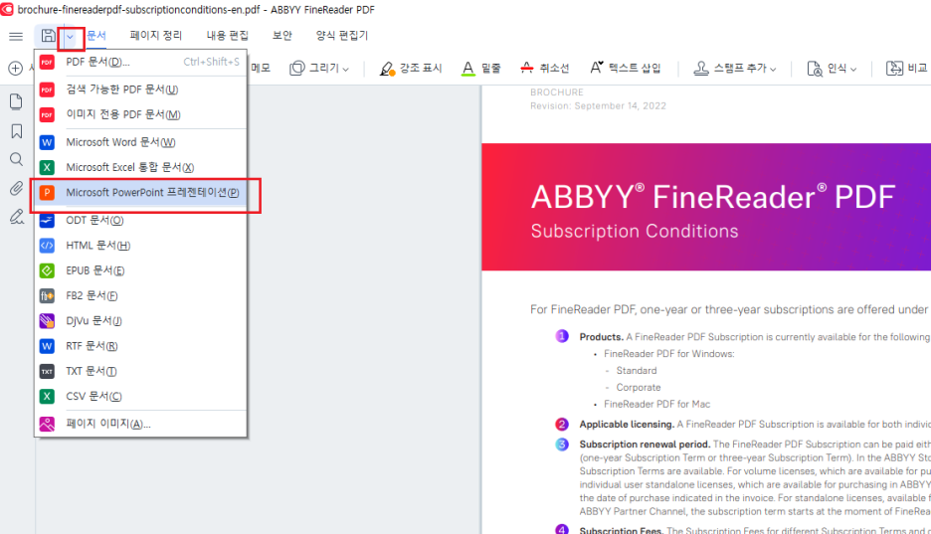The image size is (931, 534).
Task: Click the 'Applicable licensing.' paragraph heading
Action: 627,425
